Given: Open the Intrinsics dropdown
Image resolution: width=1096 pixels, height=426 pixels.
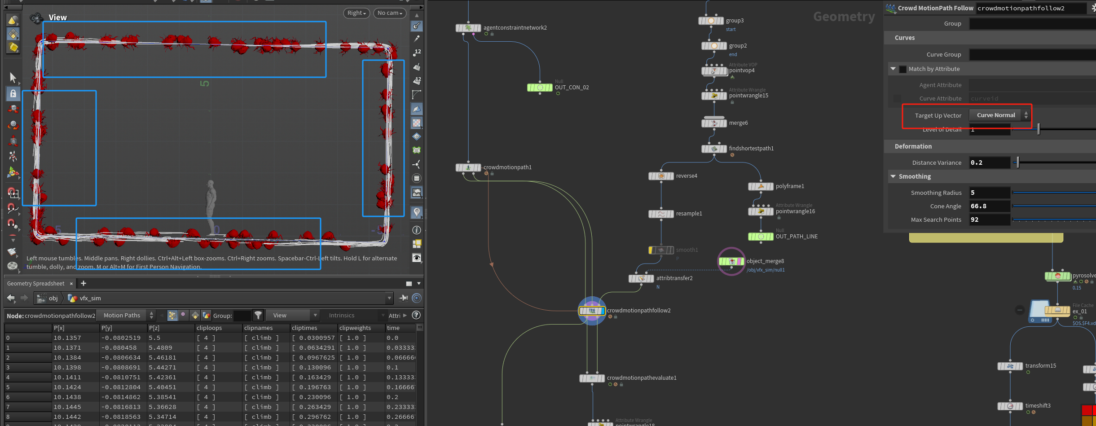Looking at the screenshot, I should [x=354, y=316].
